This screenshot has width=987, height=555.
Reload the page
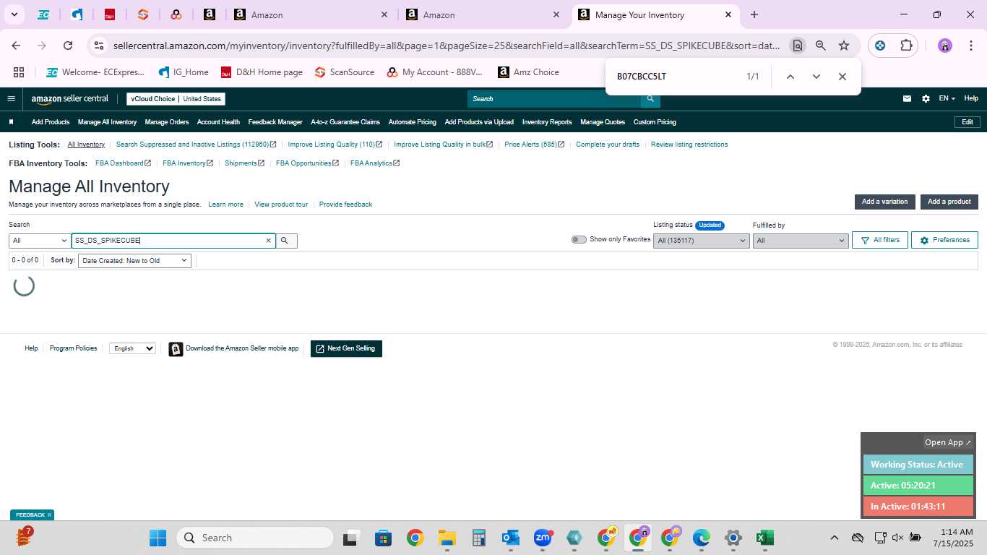(x=68, y=46)
